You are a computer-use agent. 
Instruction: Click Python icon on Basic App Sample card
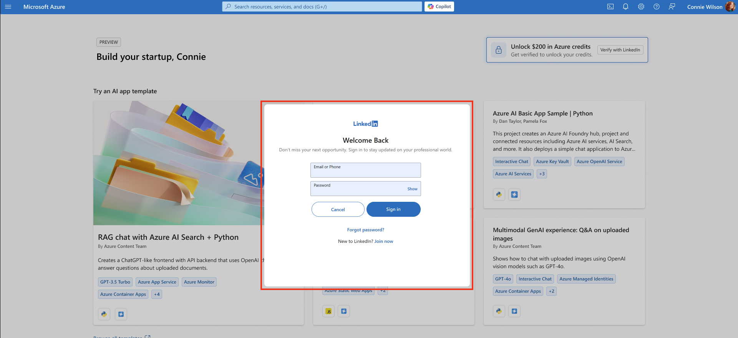(x=499, y=195)
